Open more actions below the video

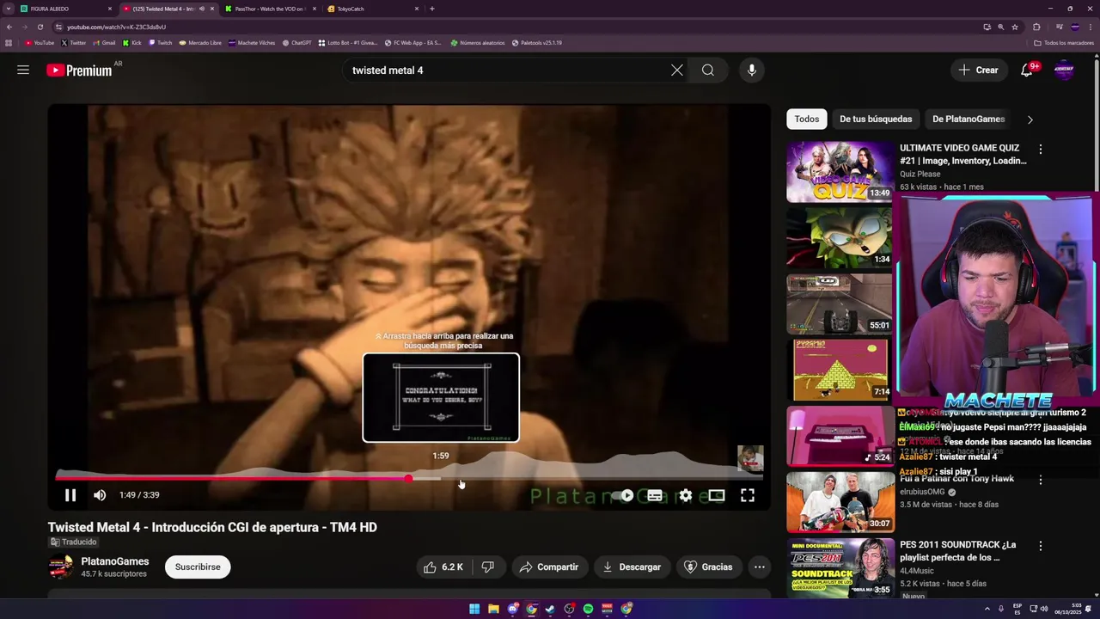tap(759, 567)
